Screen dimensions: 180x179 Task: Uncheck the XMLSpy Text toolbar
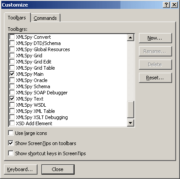coord(12,99)
